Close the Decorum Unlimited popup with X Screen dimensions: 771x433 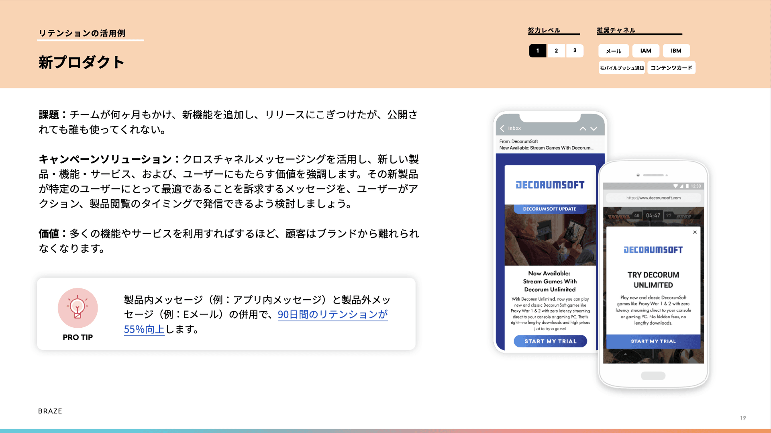(695, 232)
